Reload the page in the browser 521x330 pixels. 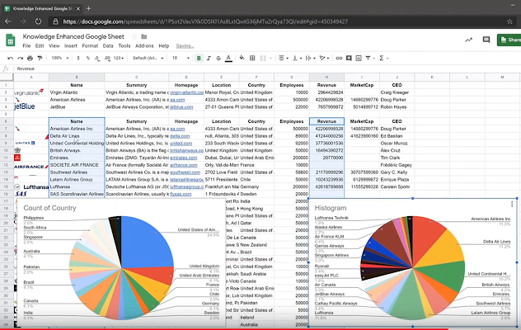(39, 21)
